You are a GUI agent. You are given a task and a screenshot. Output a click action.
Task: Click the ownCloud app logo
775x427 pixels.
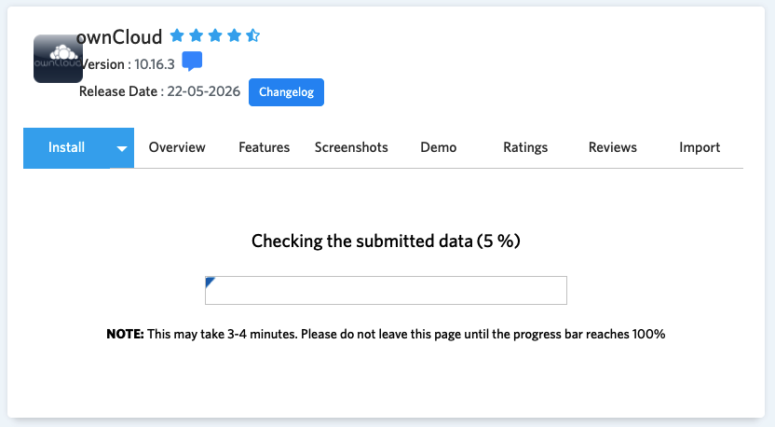coord(58,59)
